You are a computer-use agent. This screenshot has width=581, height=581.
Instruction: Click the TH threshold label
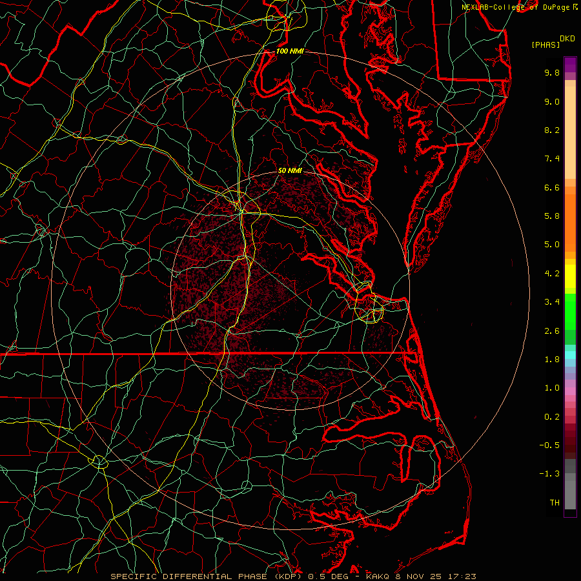coord(555,503)
